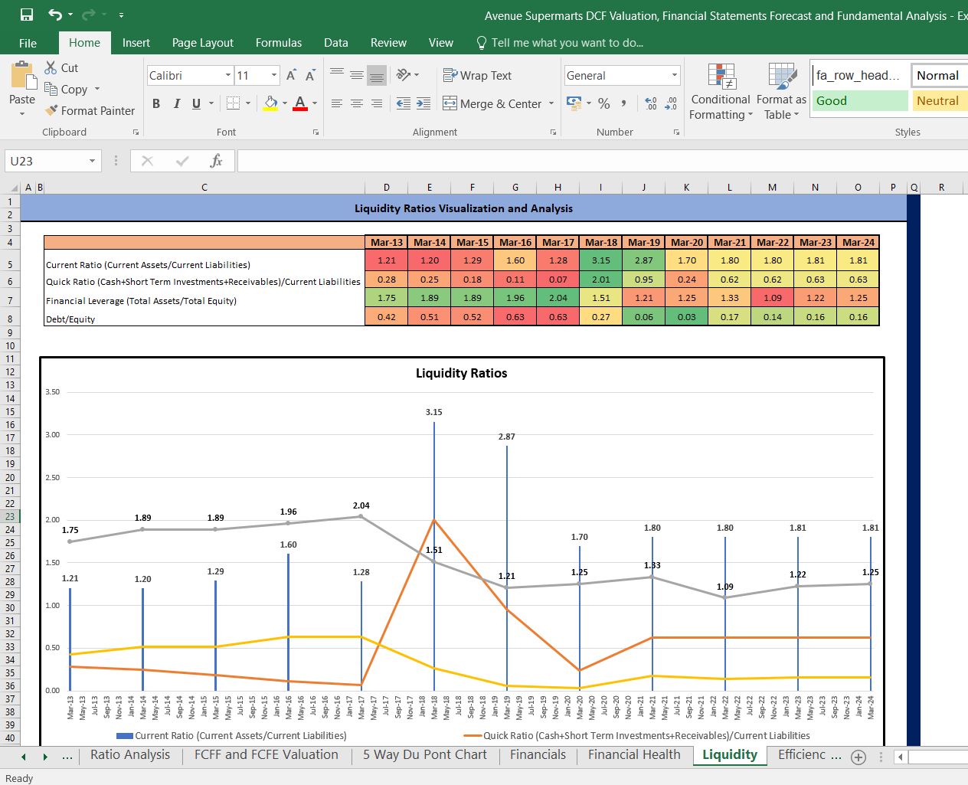Click the Orientation text angle icon
Screen dimensions: 968x785
point(404,75)
